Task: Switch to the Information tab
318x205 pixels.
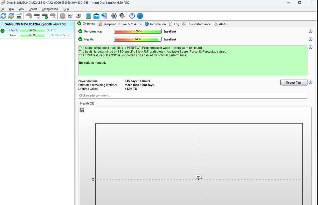Action: pos(155,24)
